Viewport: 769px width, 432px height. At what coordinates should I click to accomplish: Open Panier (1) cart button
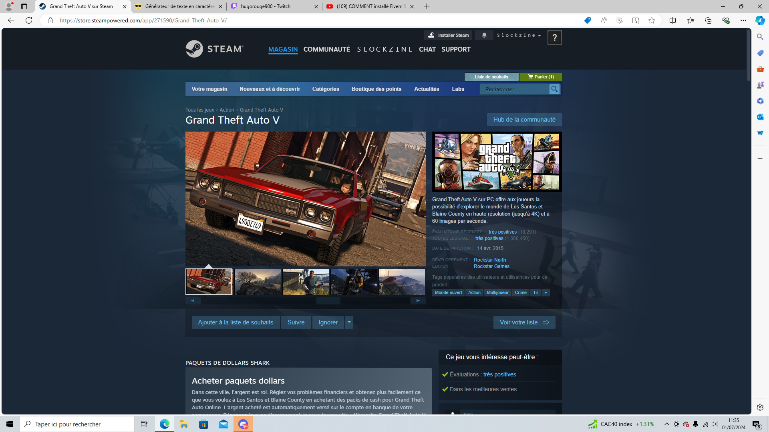pyautogui.click(x=541, y=77)
